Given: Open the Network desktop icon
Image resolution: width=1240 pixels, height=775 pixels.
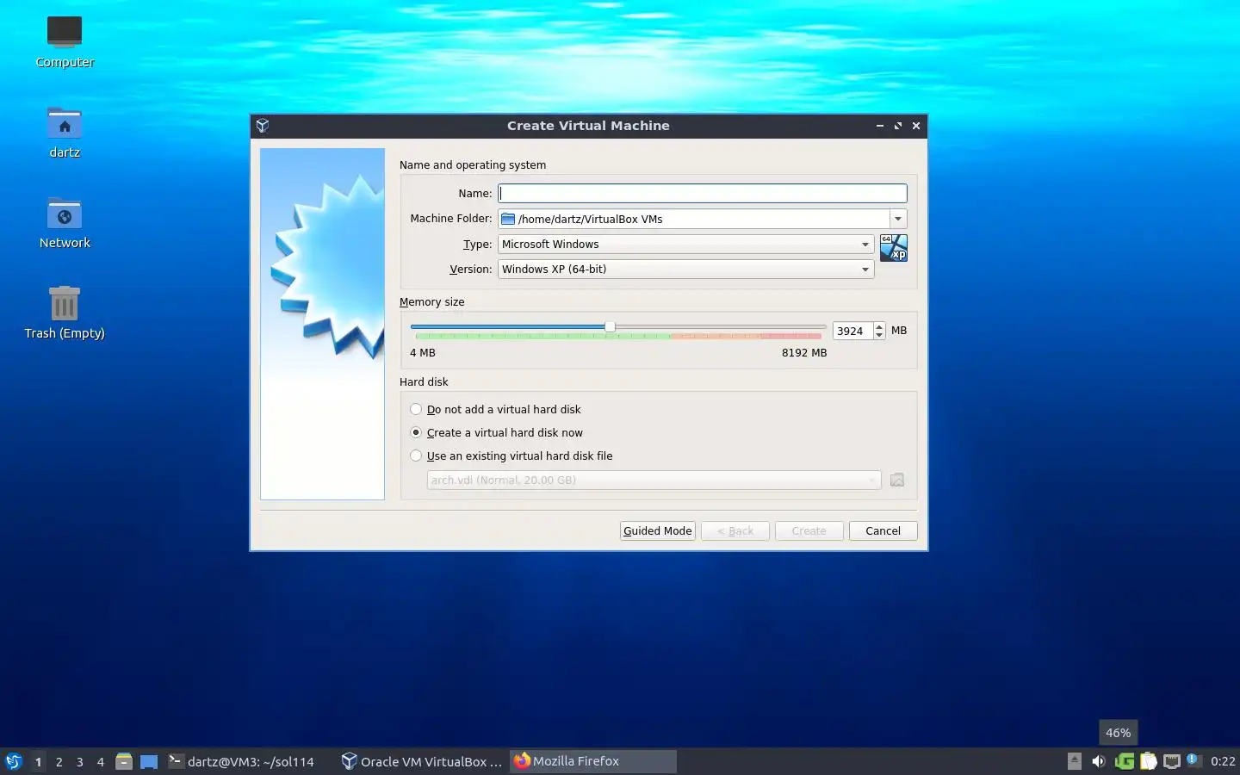Looking at the screenshot, I should coord(65,223).
